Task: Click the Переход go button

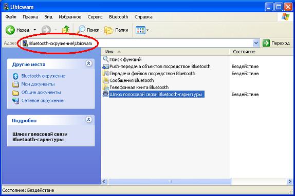Action: pyautogui.click(x=276, y=43)
